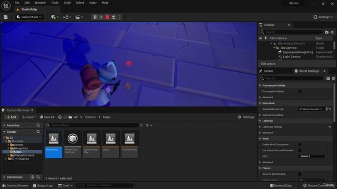337x189 pixels.
Task: Click the frame skip button
Action: pos(101,17)
